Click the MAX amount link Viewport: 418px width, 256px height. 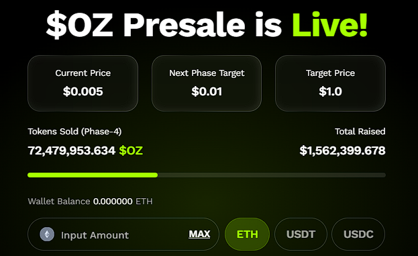pos(199,234)
